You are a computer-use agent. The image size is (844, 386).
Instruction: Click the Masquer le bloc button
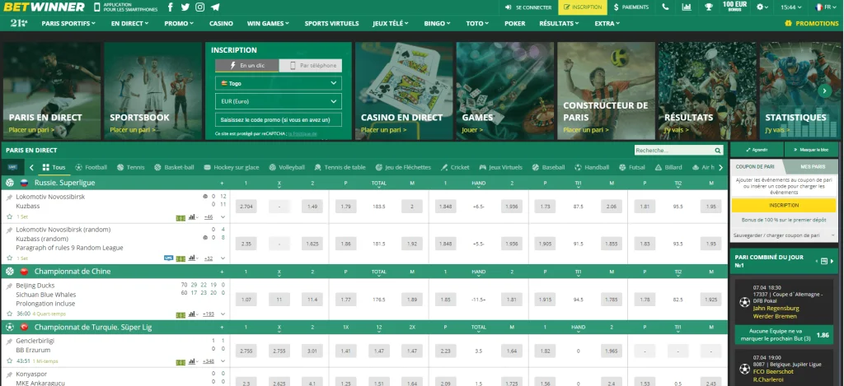tap(811, 150)
